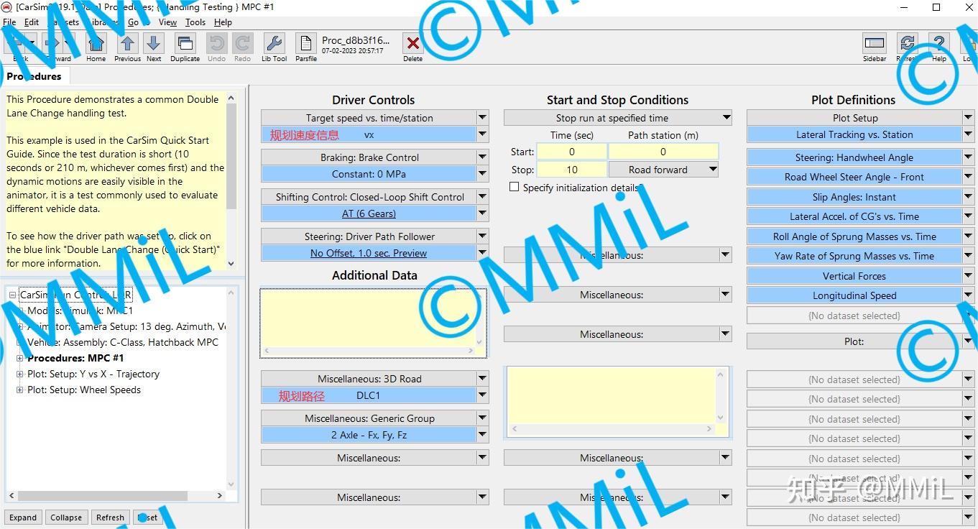Open the DLC1 road dataset

(x=369, y=395)
